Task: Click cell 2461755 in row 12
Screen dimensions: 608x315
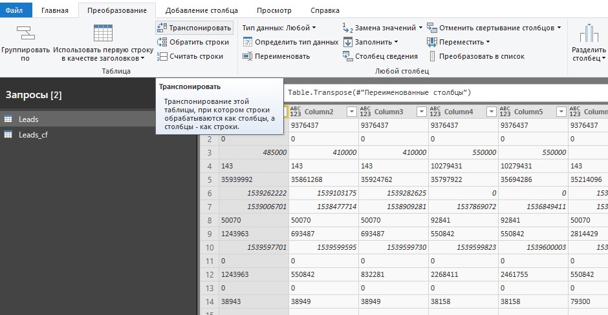Action: (533, 274)
